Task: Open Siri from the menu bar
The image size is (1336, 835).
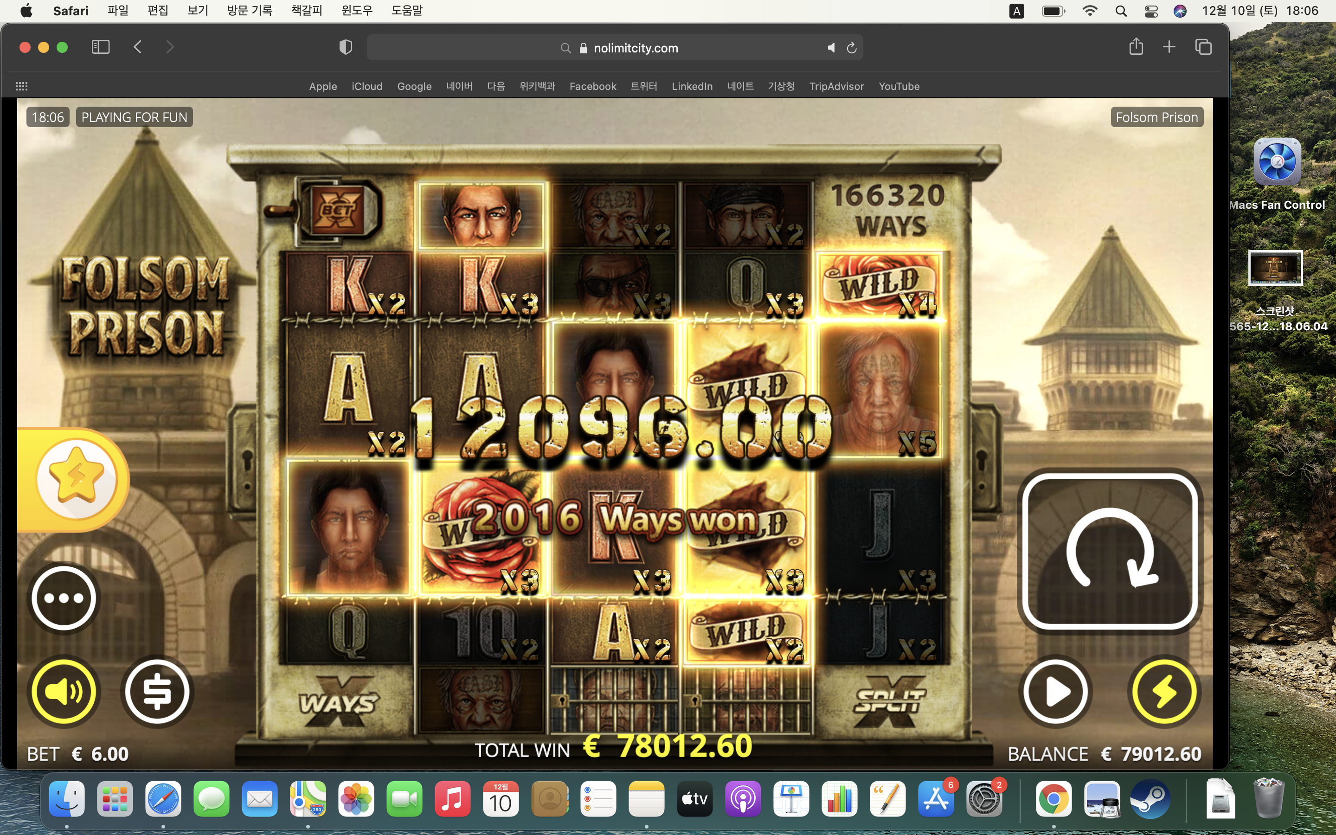Action: 1180,11
